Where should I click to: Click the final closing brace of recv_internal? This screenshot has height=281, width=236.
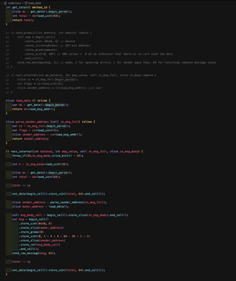pos(6,275)
